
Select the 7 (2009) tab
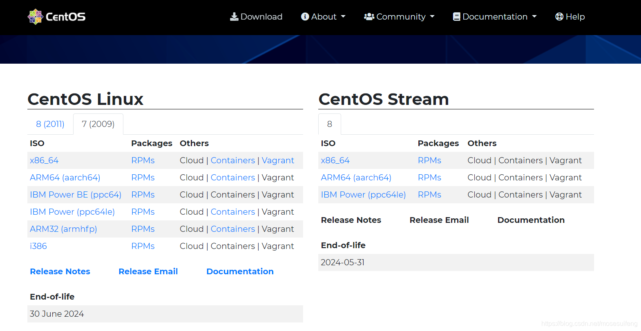pyautogui.click(x=98, y=124)
